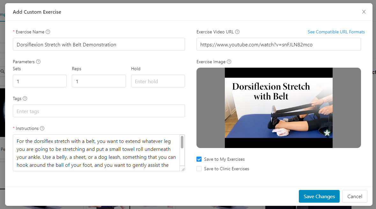This screenshot has width=376, height=209.
Task: Click help icon beside Exercise Image label
Action: [229, 62]
